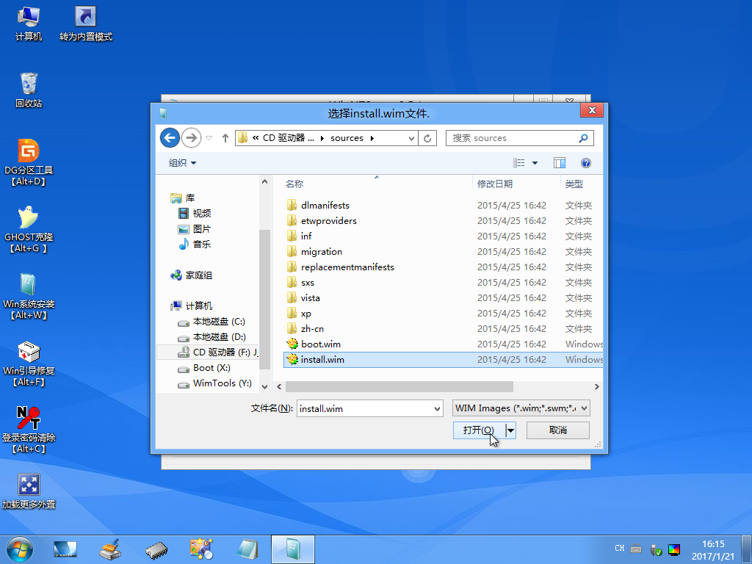Screen dimensions: 752x564
Task: Launch Win系统安装 desktop icon
Action: point(29,297)
